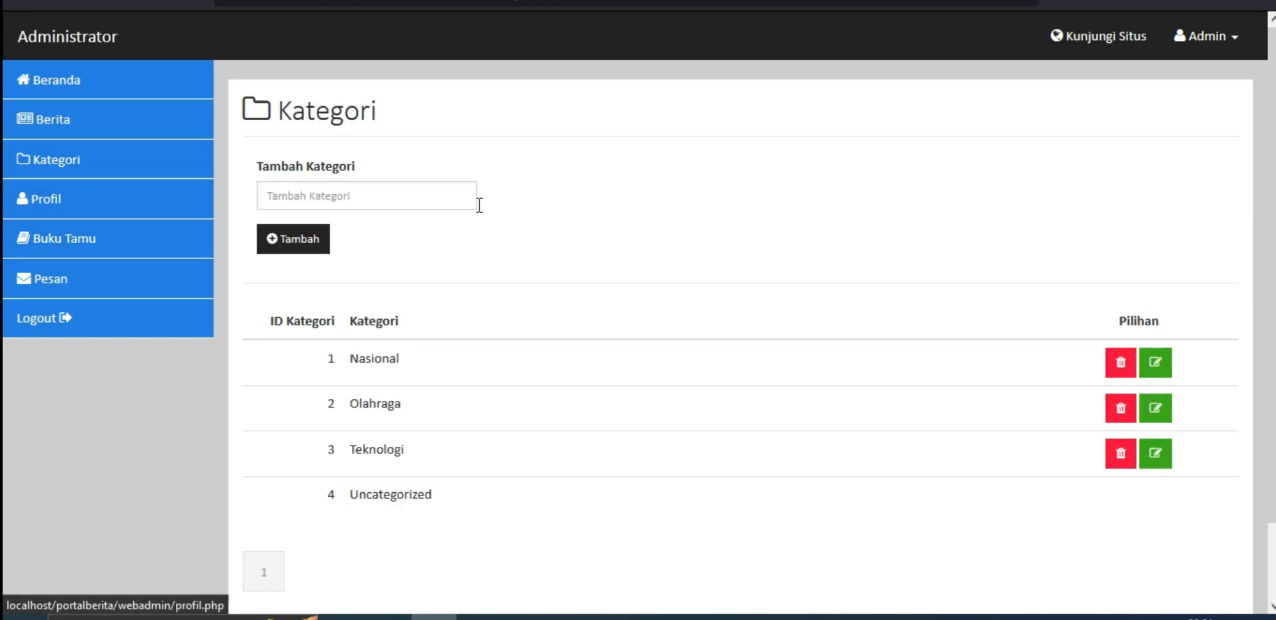Viewport: 1276px width, 620px height.
Task: Click the Administrator brand title
Action: [67, 36]
